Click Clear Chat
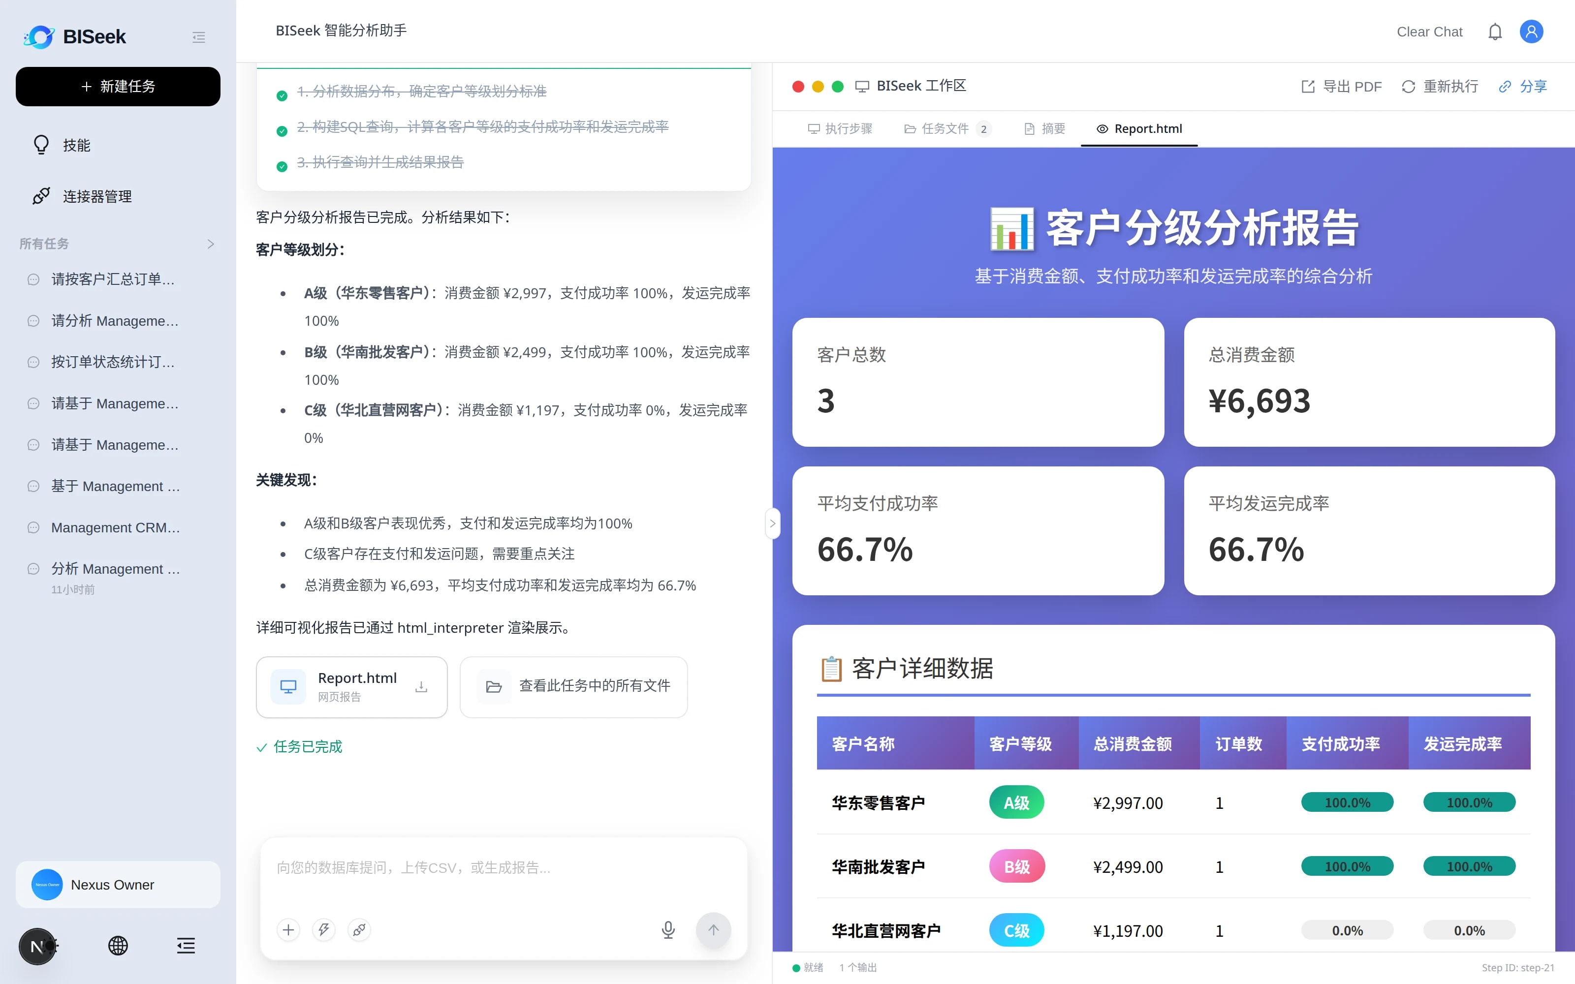Screen dimensions: 1575x984 pos(1429,32)
